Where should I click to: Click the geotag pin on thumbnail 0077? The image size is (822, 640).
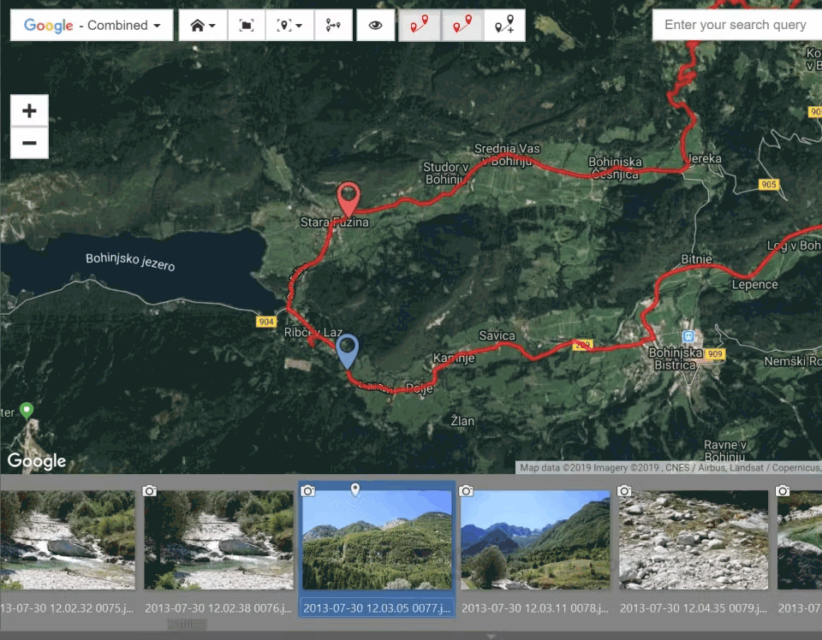coord(355,489)
